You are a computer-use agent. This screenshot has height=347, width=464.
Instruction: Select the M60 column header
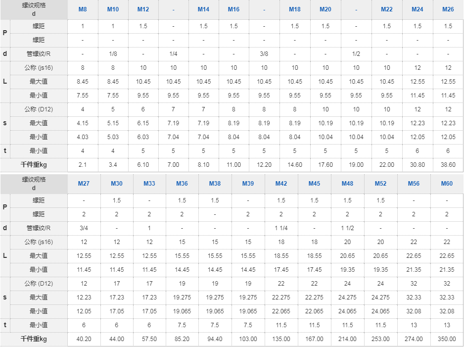pos(447,184)
